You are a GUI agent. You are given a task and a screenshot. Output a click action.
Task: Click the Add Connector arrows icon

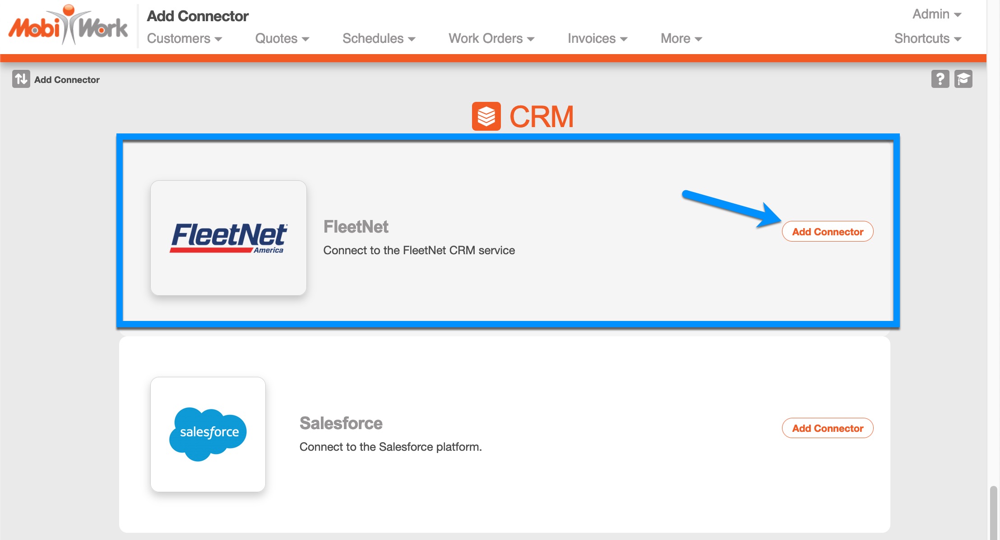pyautogui.click(x=21, y=79)
